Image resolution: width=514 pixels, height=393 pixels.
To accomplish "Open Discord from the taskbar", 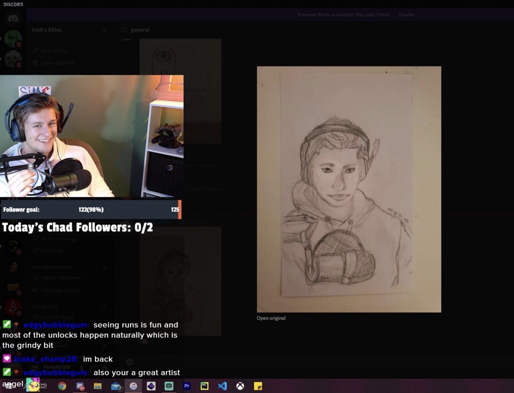I will coord(80,386).
